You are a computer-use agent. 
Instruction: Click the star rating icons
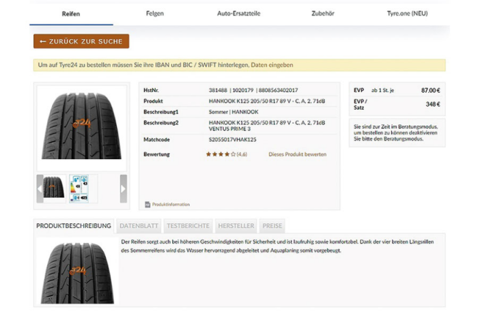pyautogui.click(x=221, y=154)
